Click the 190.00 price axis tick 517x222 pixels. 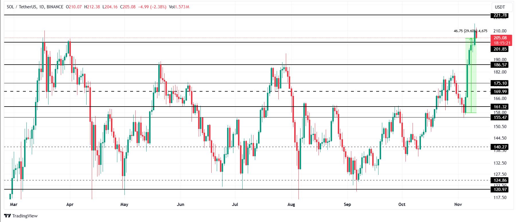point(500,60)
